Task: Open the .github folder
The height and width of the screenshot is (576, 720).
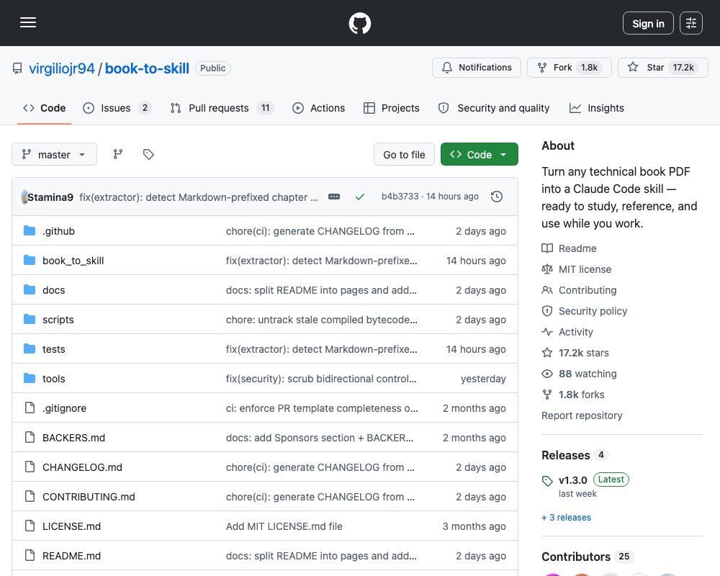Action: point(58,231)
